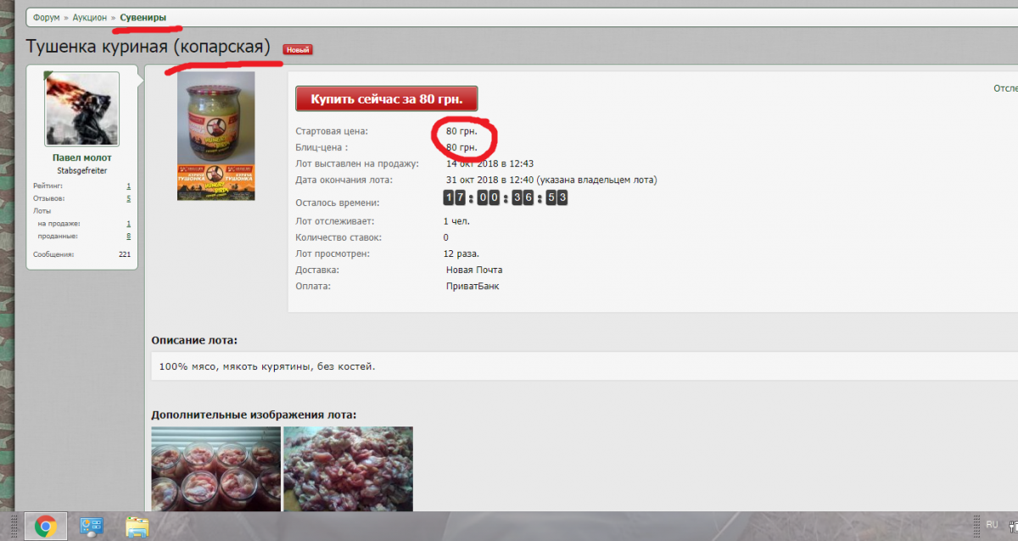The image size is (1018, 541).
Task: Switch the RU keyboard language indicator
Action: pyautogui.click(x=992, y=525)
